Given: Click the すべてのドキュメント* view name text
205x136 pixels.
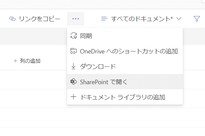Looking at the screenshot, I should [x=142, y=19].
